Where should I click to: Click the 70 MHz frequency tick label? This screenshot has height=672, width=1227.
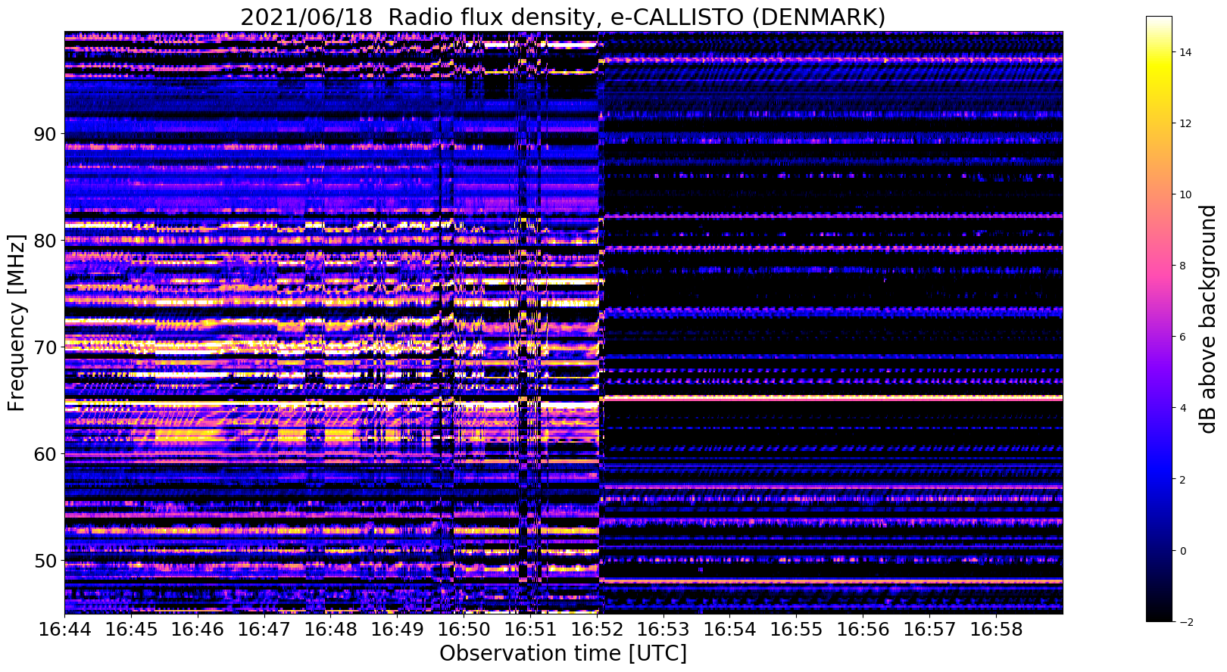[44, 347]
